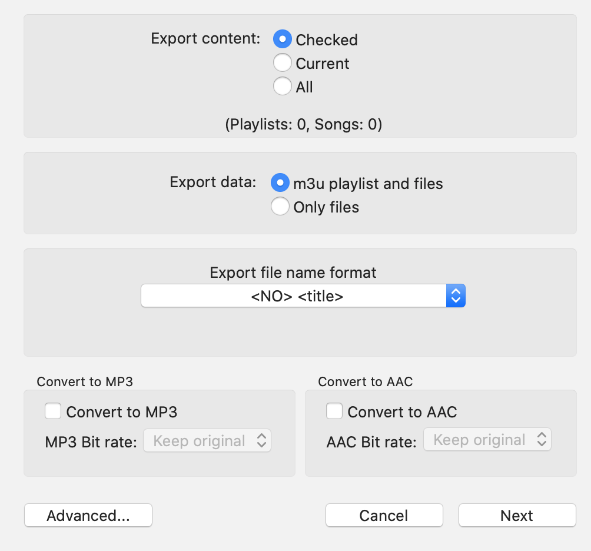The image size is (591, 551).
Task: Enable the Convert to MP3 checkbox
Action: pyautogui.click(x=53, y=411)
